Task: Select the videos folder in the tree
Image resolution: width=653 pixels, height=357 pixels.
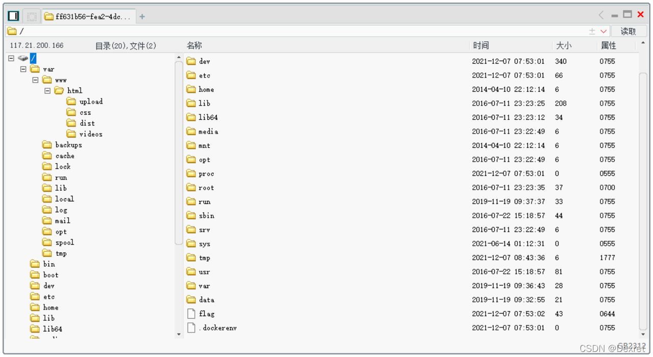Action: [85, 134]
